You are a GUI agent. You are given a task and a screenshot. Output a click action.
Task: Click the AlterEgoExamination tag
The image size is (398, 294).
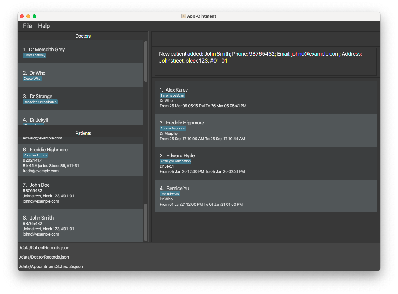point(176,161)
